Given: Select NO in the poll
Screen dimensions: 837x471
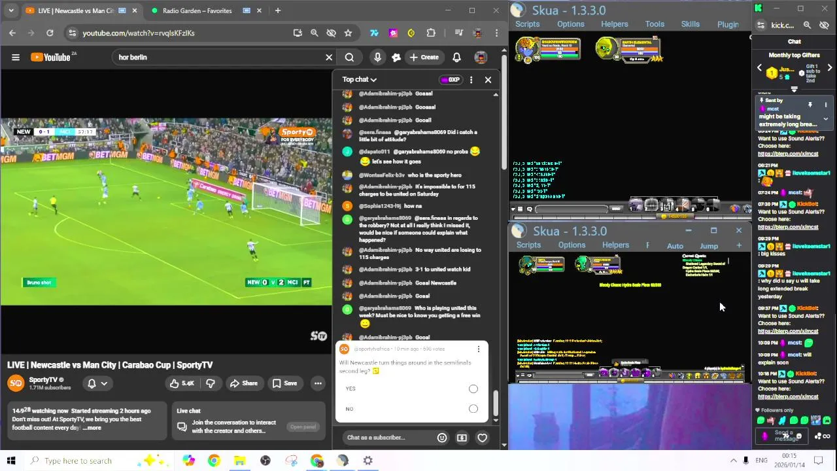Looking at the screenshot, I should point(473,409).
